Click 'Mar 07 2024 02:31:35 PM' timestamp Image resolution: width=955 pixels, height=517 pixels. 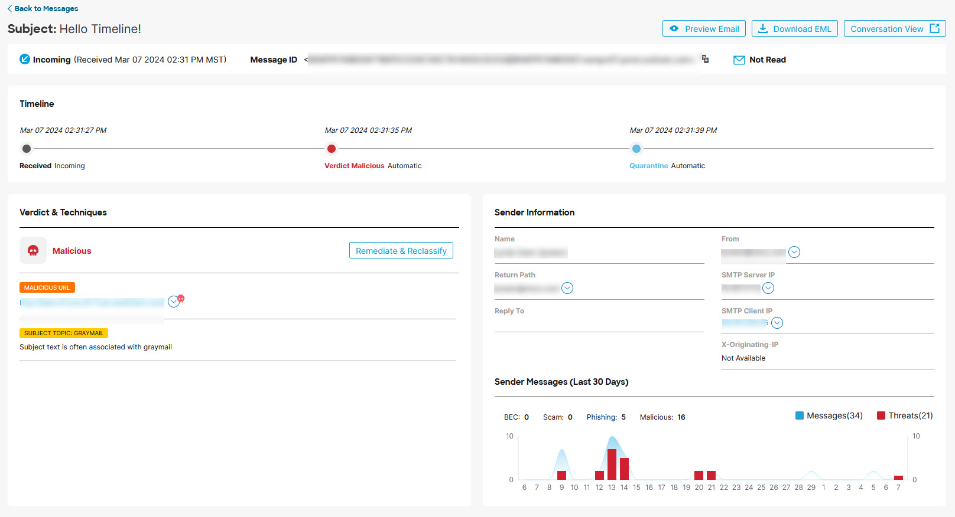[368, 130]
